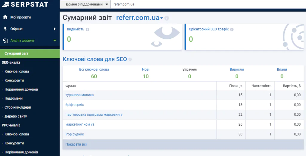Viewport: 306px width, 156px height.
Task: Open PPC-аналіз Порівняння доменів
Action: click(x=21, y=152)
